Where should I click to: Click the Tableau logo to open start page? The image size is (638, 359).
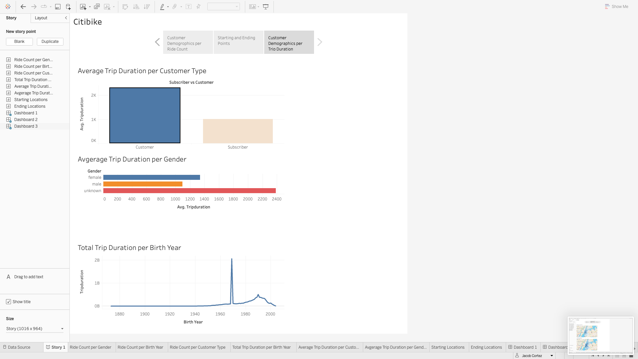point(8,6)
